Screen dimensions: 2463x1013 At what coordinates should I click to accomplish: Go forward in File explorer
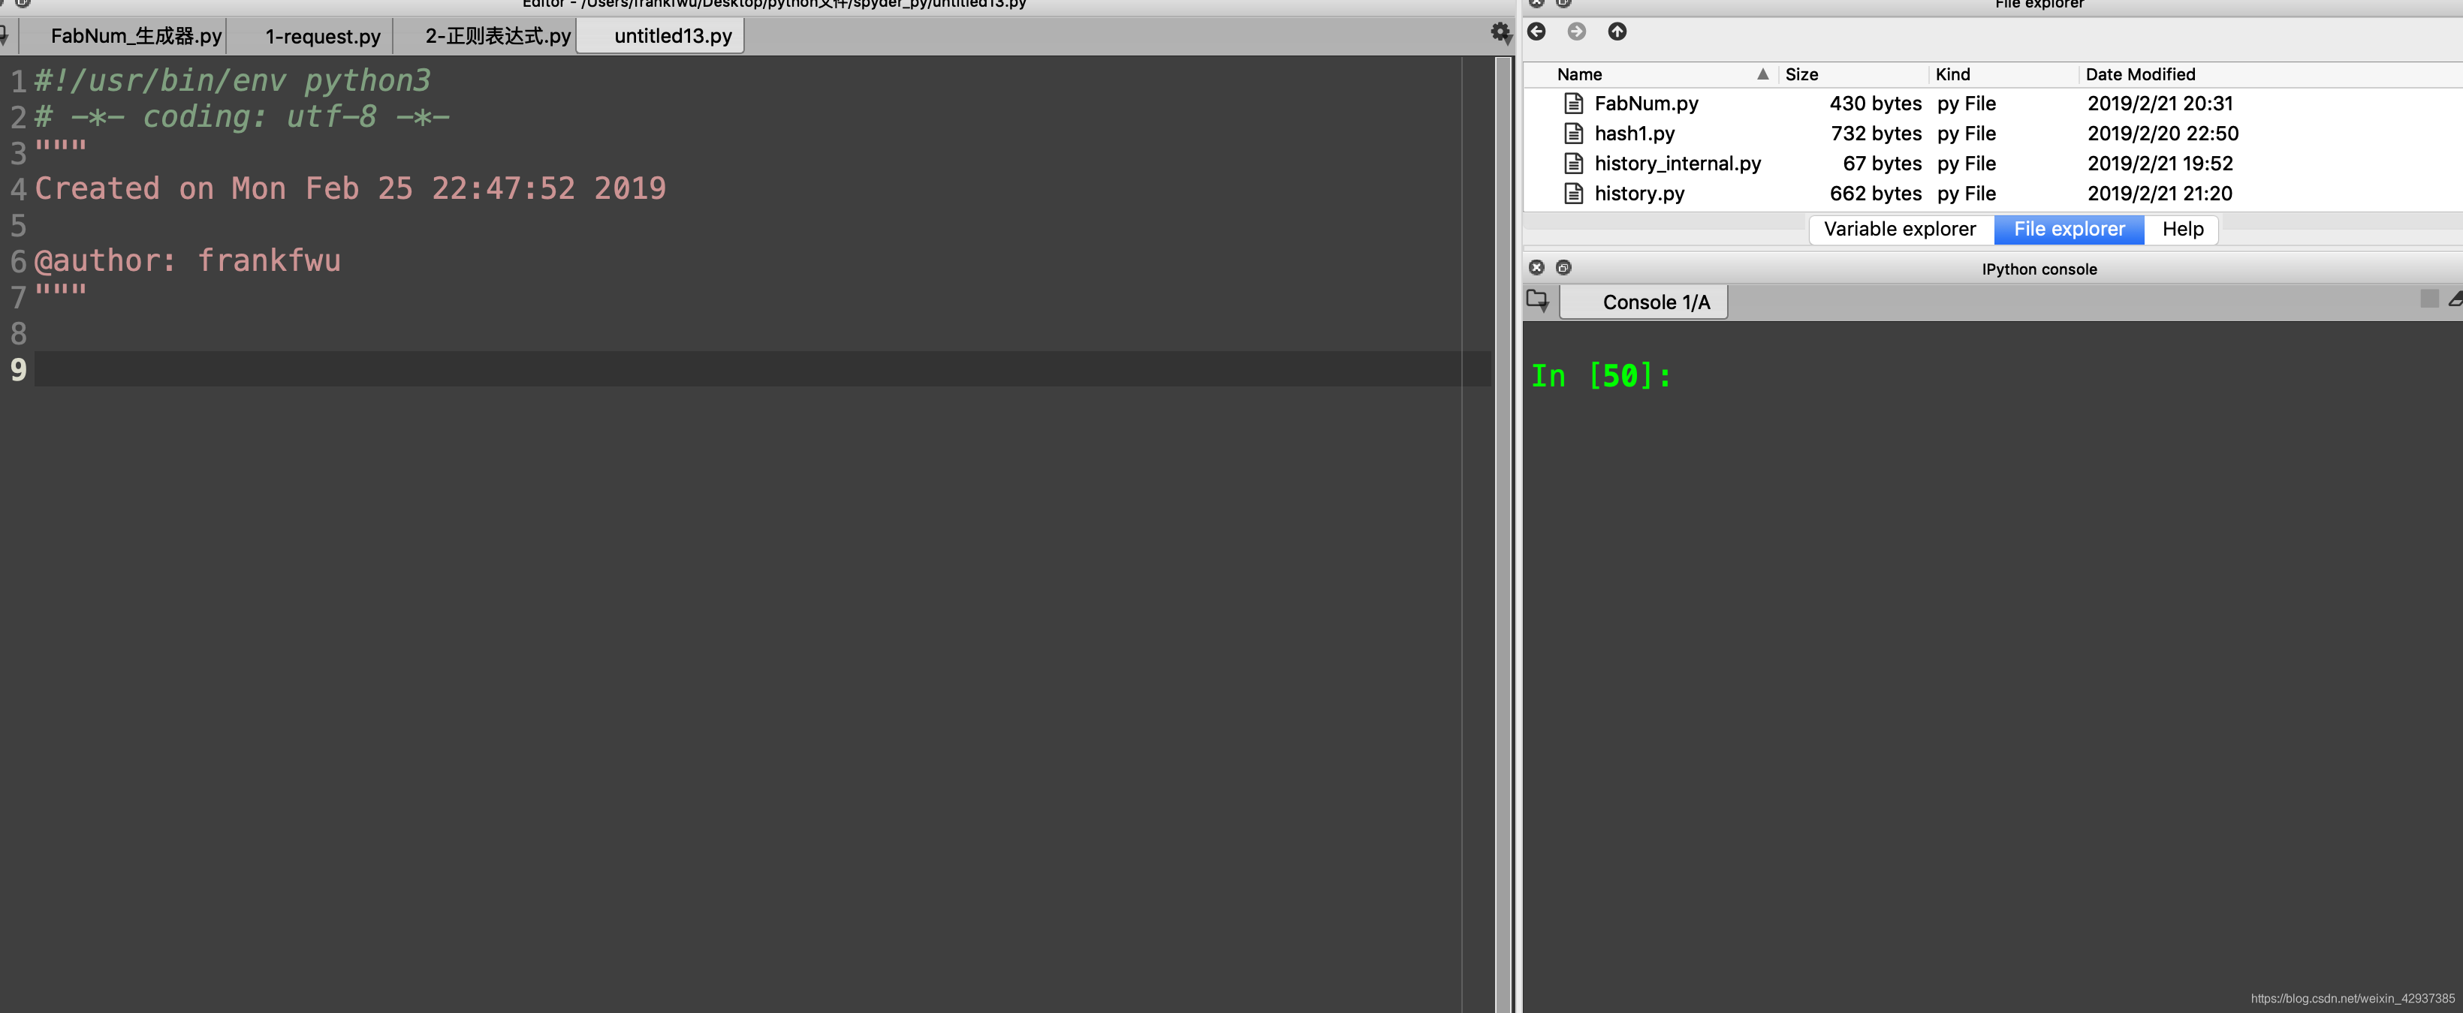1577,32
